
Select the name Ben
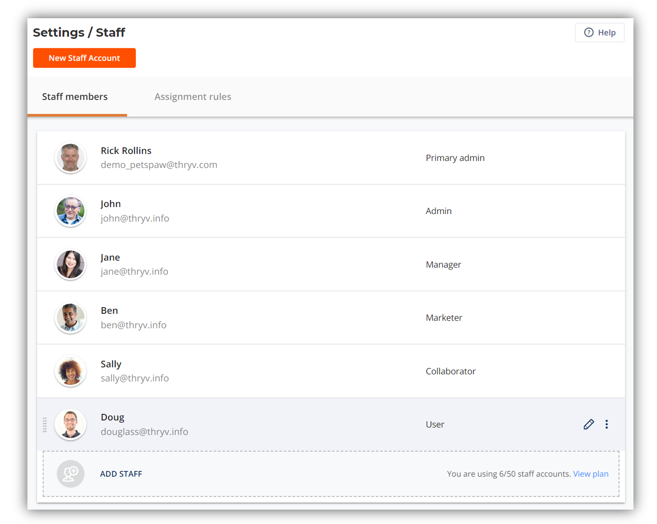[109, 311]
